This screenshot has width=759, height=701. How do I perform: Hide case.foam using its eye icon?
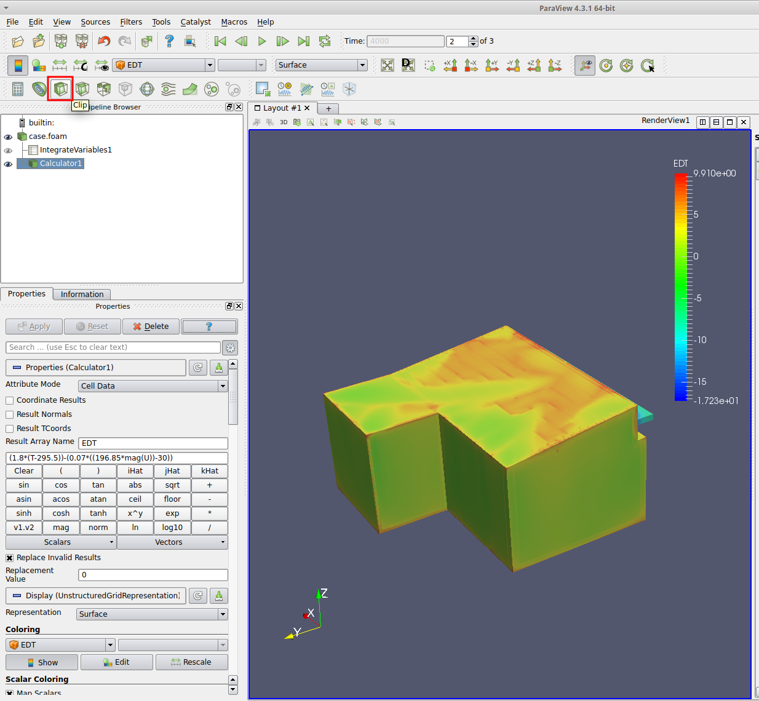pos(8,137)
